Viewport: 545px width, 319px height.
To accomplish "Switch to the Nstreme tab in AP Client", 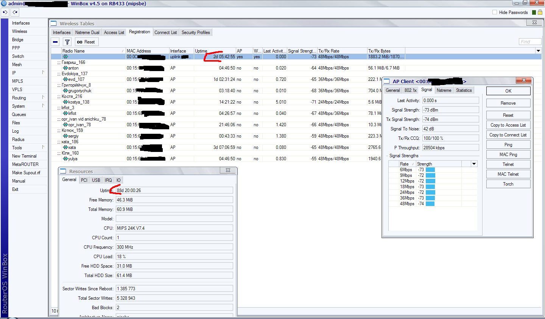I will (x=444, y=90).
